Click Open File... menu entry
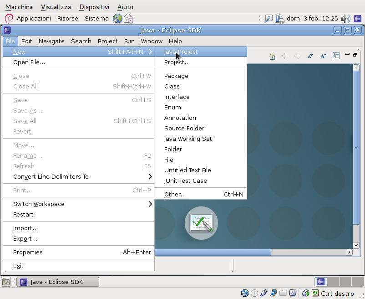The image size is (365, 299). coord(79,62)
